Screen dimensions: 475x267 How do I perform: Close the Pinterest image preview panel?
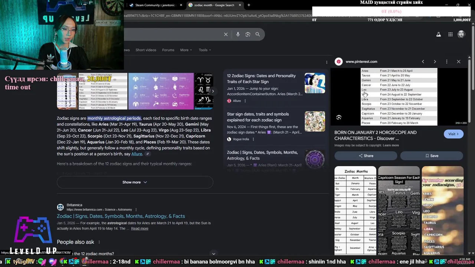[x=459, y=62]
